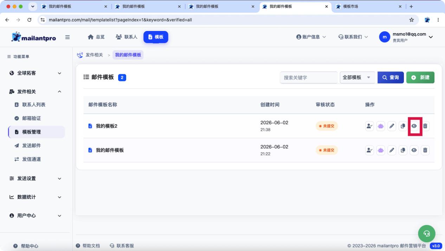Expand the 发送设置 sidebar section
Image resolution: width=445 pixels, height=251 pixels.
(35, 178)
